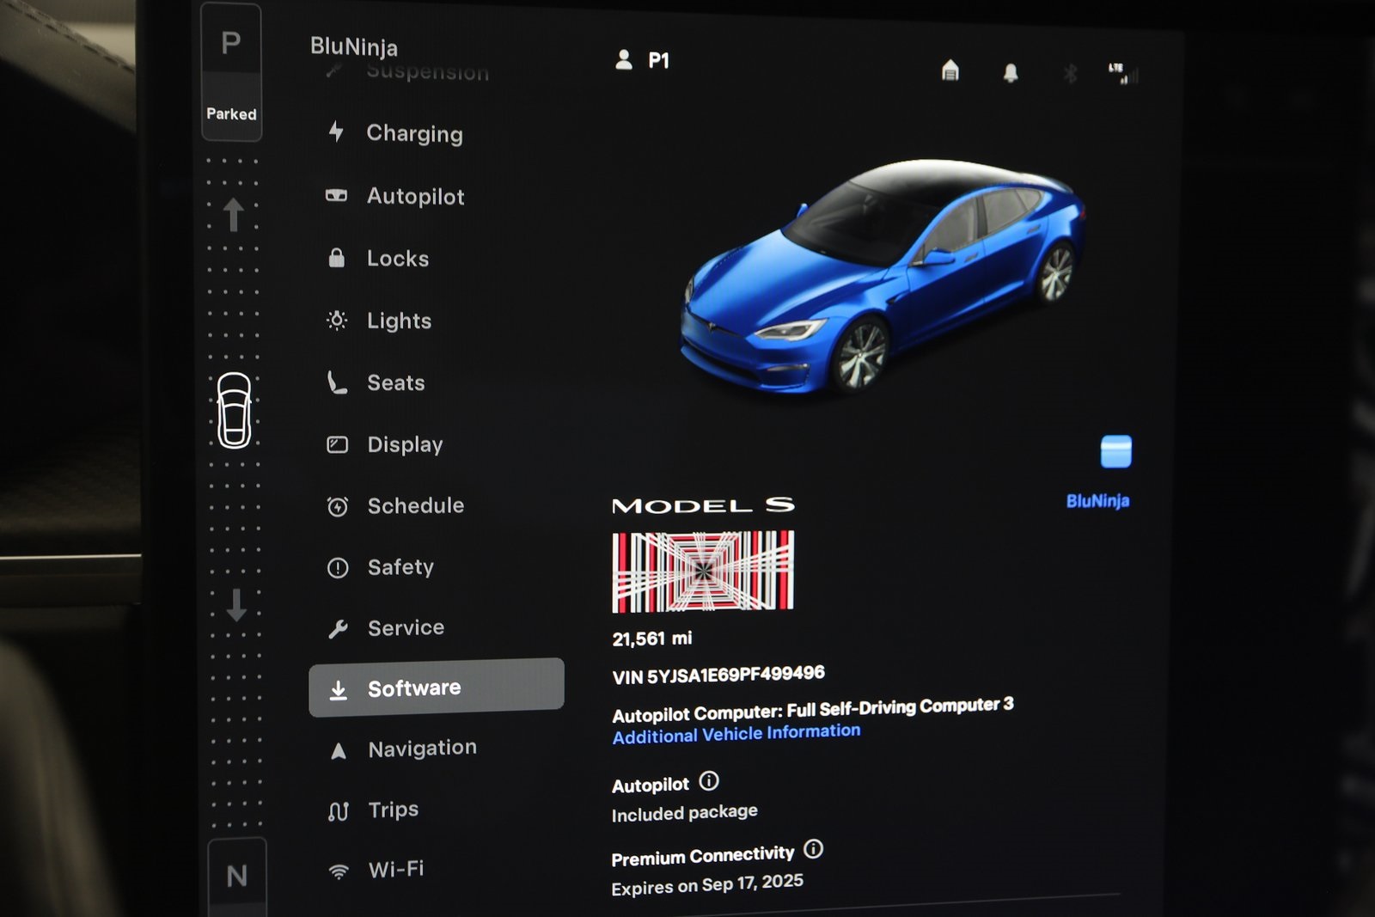Tap the Autopilot info circle icon

point(709,781)
